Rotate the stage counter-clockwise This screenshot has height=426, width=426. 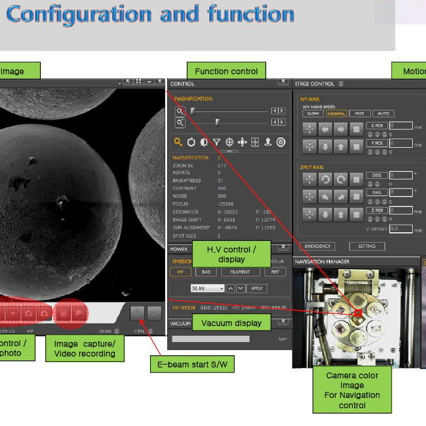coord(325,179)
